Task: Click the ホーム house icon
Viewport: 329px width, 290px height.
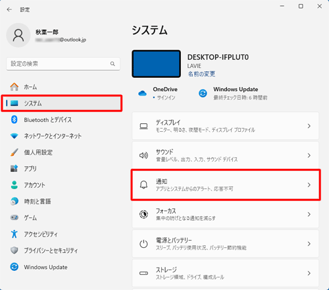Action: [x=14, y=87]
